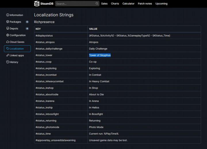Open Linked apps in sidebar
Screen dimensions: 207x149
pos(17,55)
